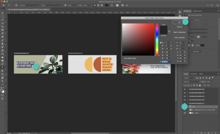This screenshot has width=220, height=134.
Task: Toggle Character and Paragraph panels icon
Action: (117, 5)
